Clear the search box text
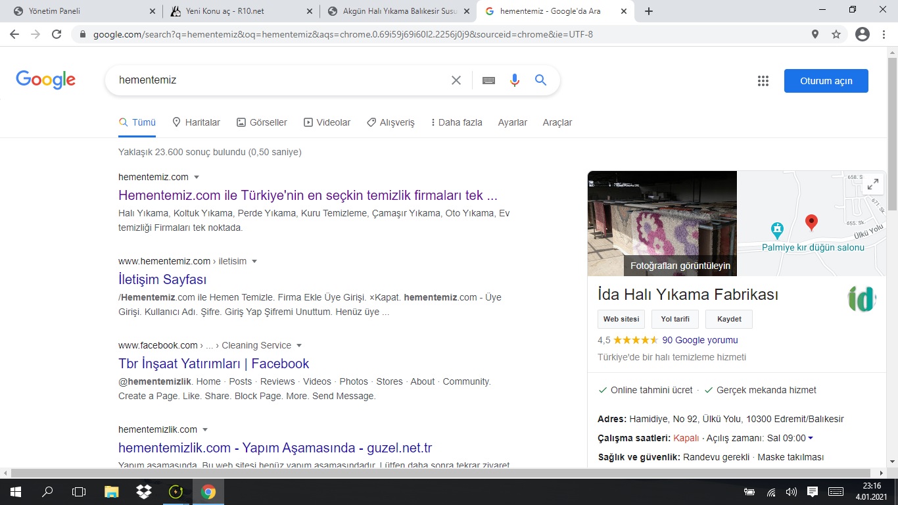The height and width of the screenshot is (505, 898). point(456,80)
